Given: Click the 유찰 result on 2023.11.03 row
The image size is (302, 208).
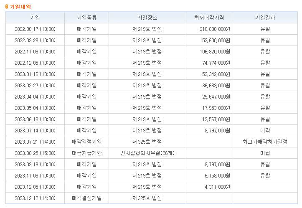Looking at the screenshot, I should pyautogui.click(x=265, y=176).
